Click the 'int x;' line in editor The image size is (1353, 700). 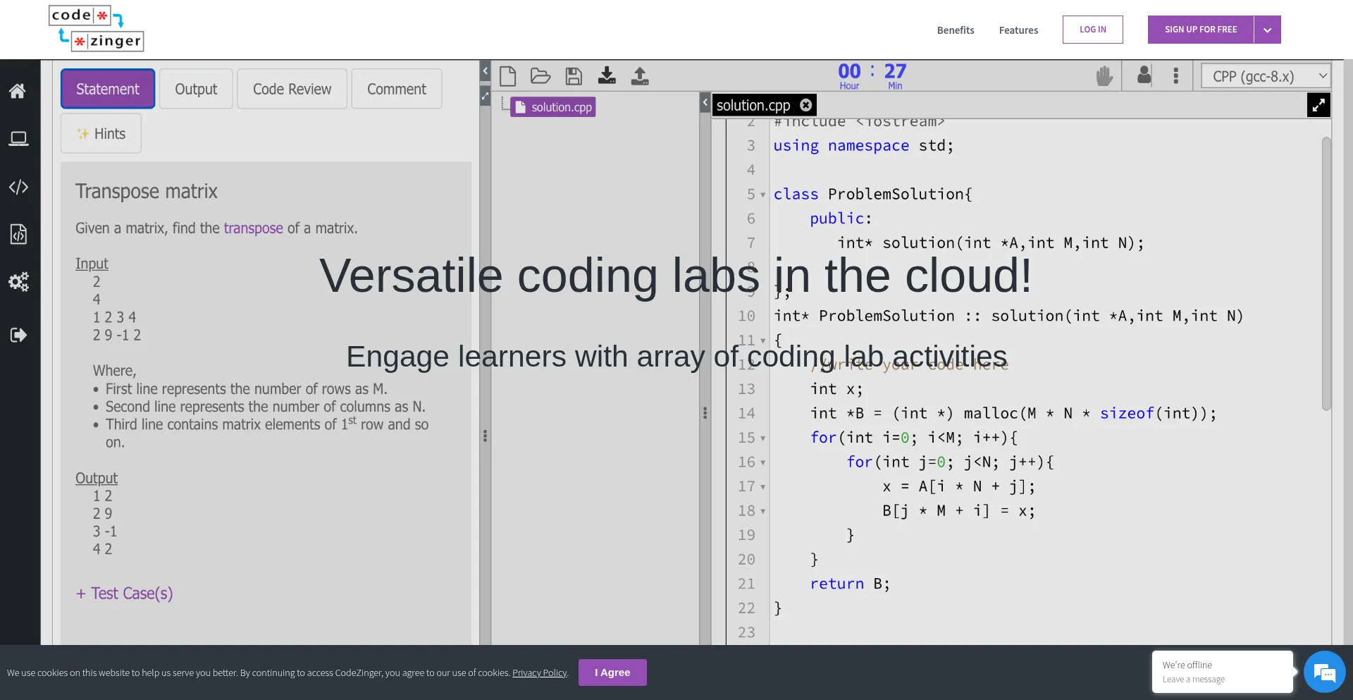click(x=836, y=389)
